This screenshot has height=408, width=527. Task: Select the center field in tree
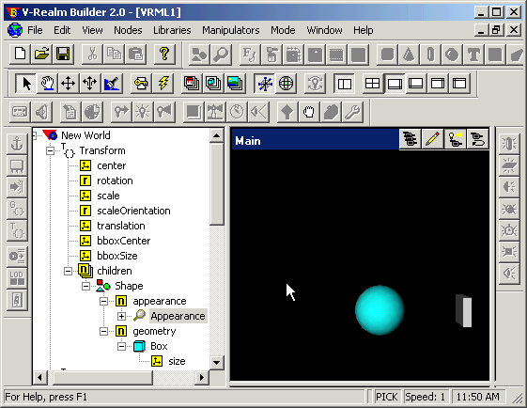[111, 165]
